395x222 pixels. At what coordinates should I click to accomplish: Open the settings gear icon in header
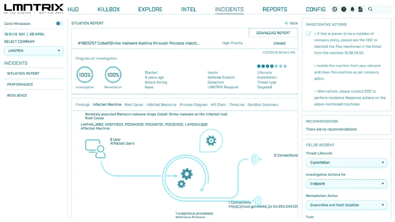(335, 9)
